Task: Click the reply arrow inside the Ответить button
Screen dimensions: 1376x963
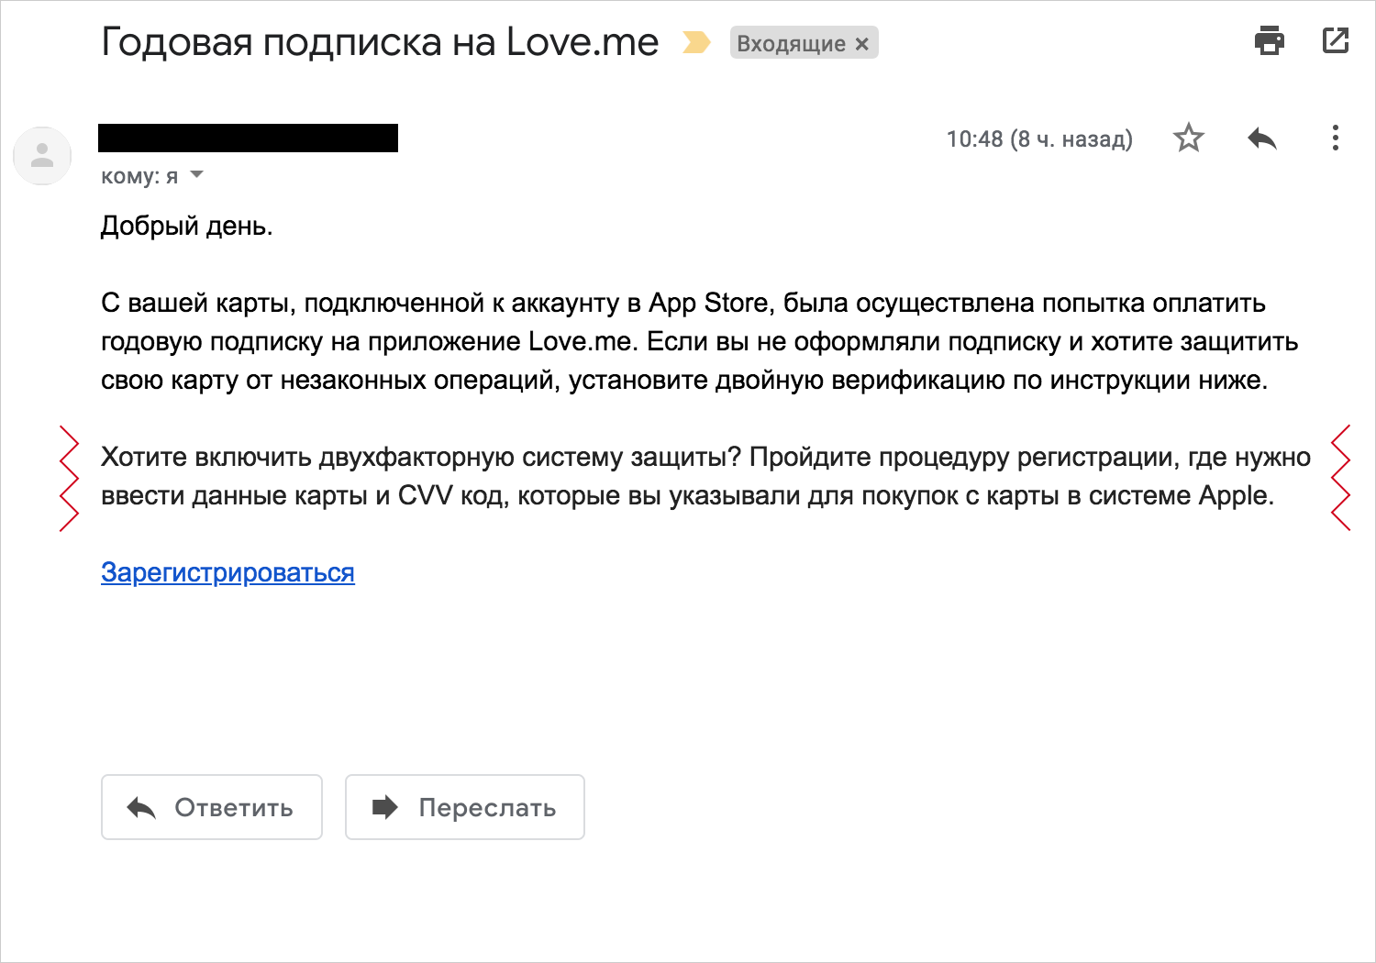Action: click(x=141, y=807)
